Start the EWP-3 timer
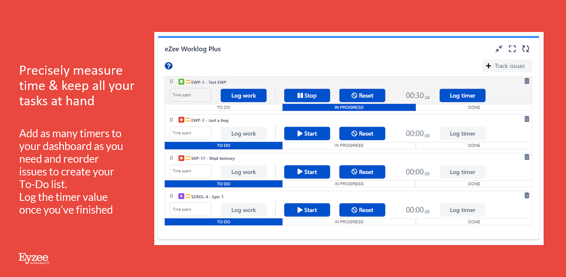Screen dimensions: 566x277 307,134
